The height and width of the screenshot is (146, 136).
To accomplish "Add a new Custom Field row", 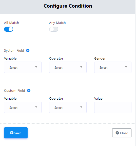I will (29, 90).
